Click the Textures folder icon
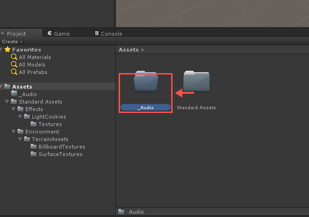 pos(33,124)
